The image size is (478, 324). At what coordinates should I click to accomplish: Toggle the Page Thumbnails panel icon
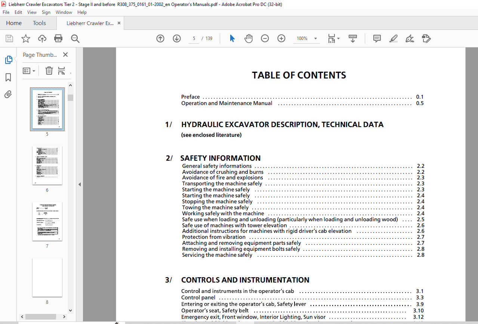pyautogui.click(x=8, y=60)
